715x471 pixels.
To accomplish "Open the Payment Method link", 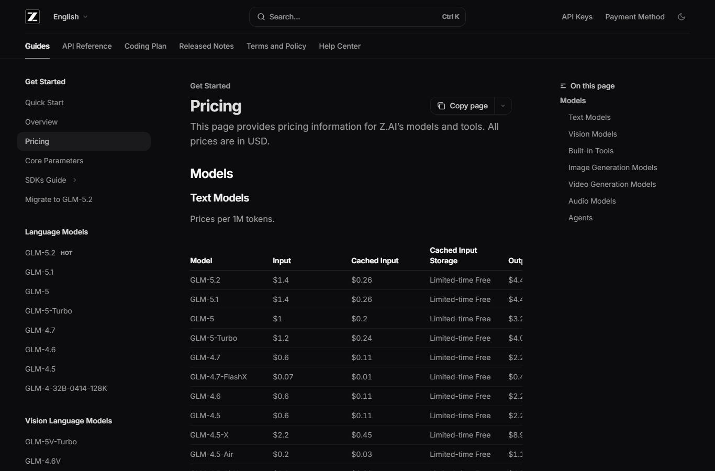I will click(635, 17).
